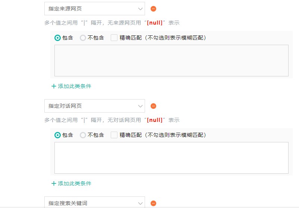
Task: Delete the 指定搜索关键词 condition via minus icon
Action: [x=153, y=203]
